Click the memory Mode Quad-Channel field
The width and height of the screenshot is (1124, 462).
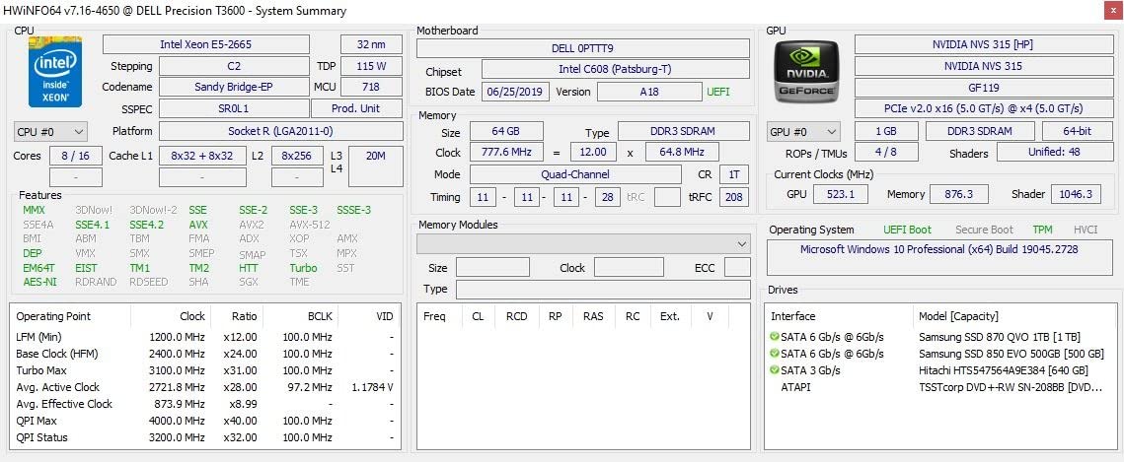point(575,174)
